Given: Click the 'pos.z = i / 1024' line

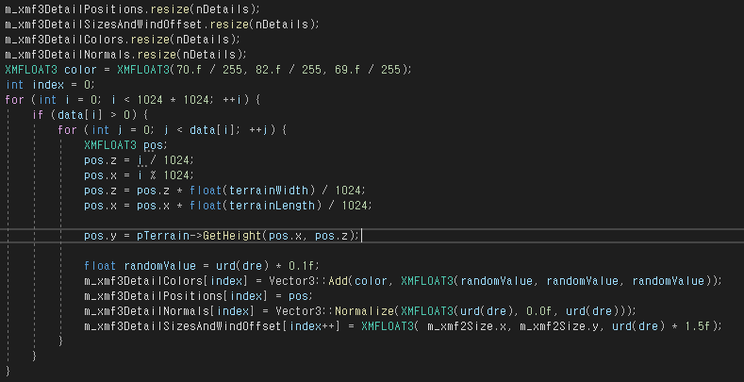Looking at the screenshot, I should pos(137,160).
